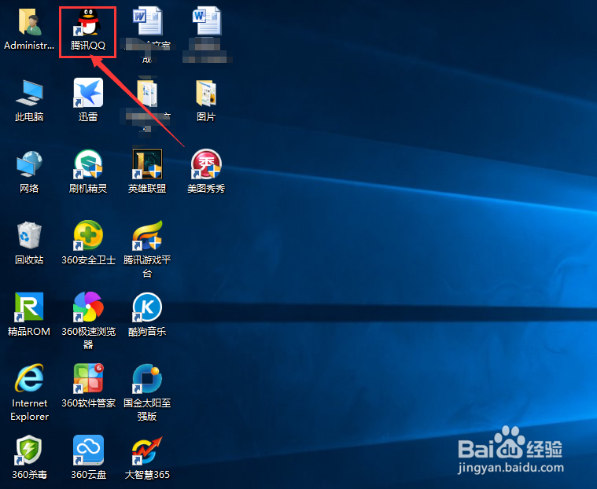
Task: Launch 360极速浏览器 shortcut
Action: tap(88, 307)
